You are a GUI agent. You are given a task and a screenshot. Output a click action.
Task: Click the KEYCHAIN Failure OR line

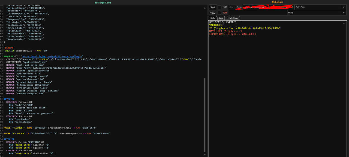[19, 102]
